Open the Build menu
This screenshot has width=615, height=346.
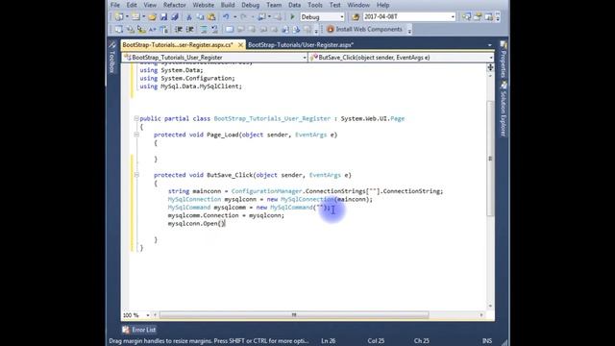228,5
